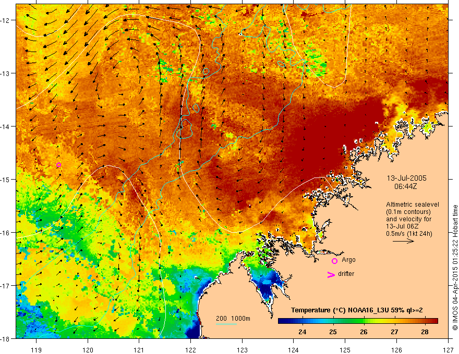Click longitude axis label '124'

tap(293, 350)
